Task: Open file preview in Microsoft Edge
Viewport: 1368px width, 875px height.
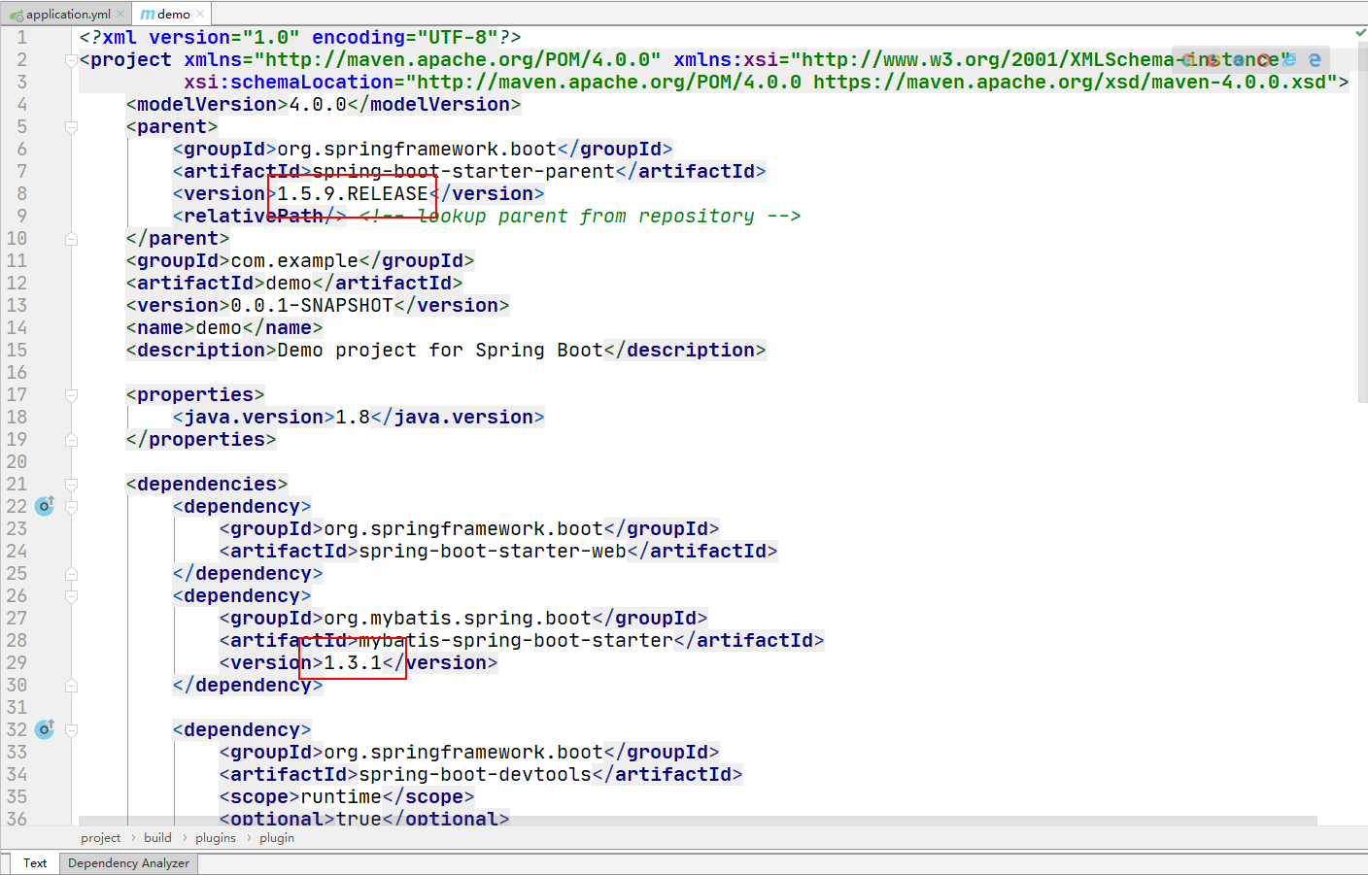Action: [x=1314, y=60]
